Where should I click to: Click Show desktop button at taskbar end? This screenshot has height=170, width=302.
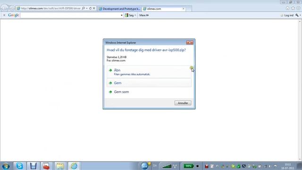pyautogui.click(x=300, y=166)
